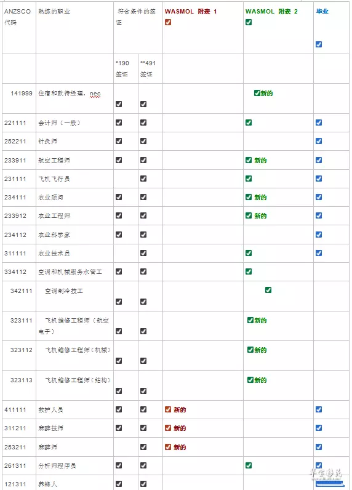Click the blue graduate checkbox for 234111
The image size is (352, 490).
319,197
